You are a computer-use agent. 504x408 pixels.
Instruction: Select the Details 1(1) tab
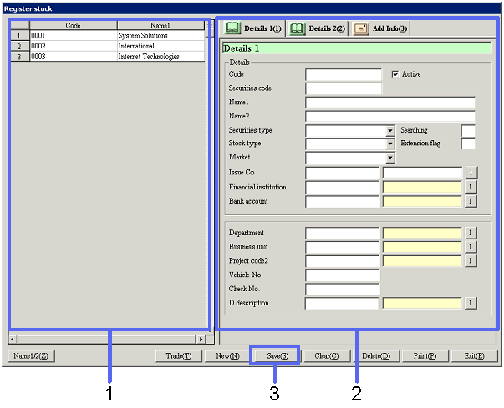(252, 28)
